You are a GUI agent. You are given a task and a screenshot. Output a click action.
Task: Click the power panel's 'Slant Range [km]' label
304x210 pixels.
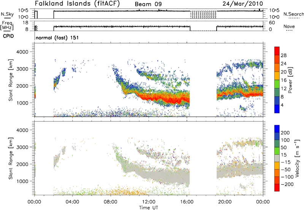11,80
